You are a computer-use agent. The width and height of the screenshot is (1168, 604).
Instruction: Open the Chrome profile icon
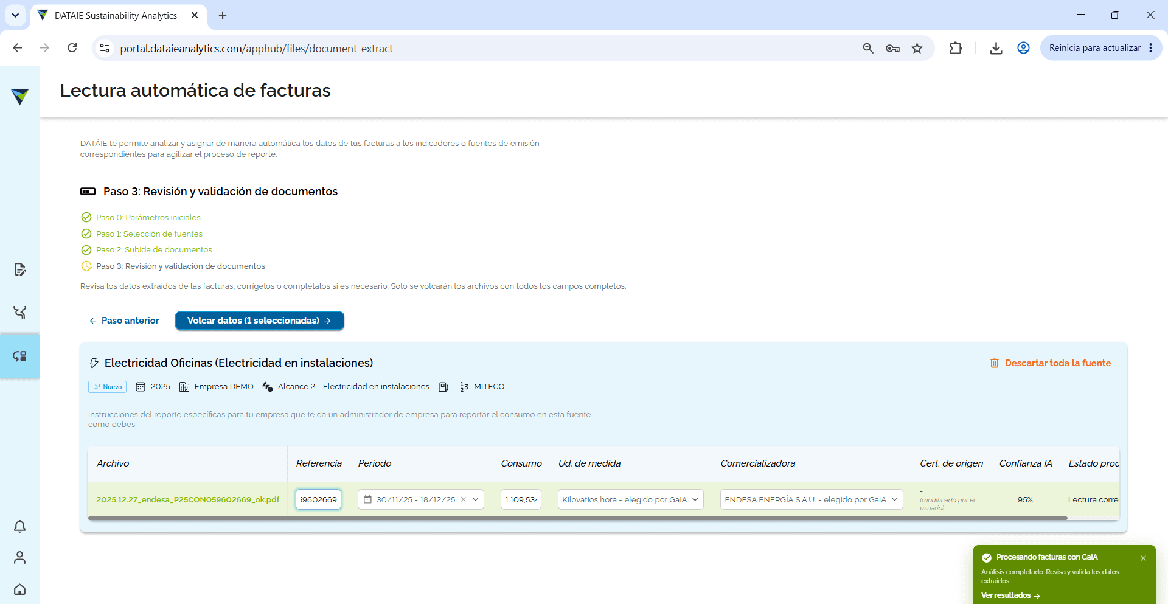pos(1023,48)
